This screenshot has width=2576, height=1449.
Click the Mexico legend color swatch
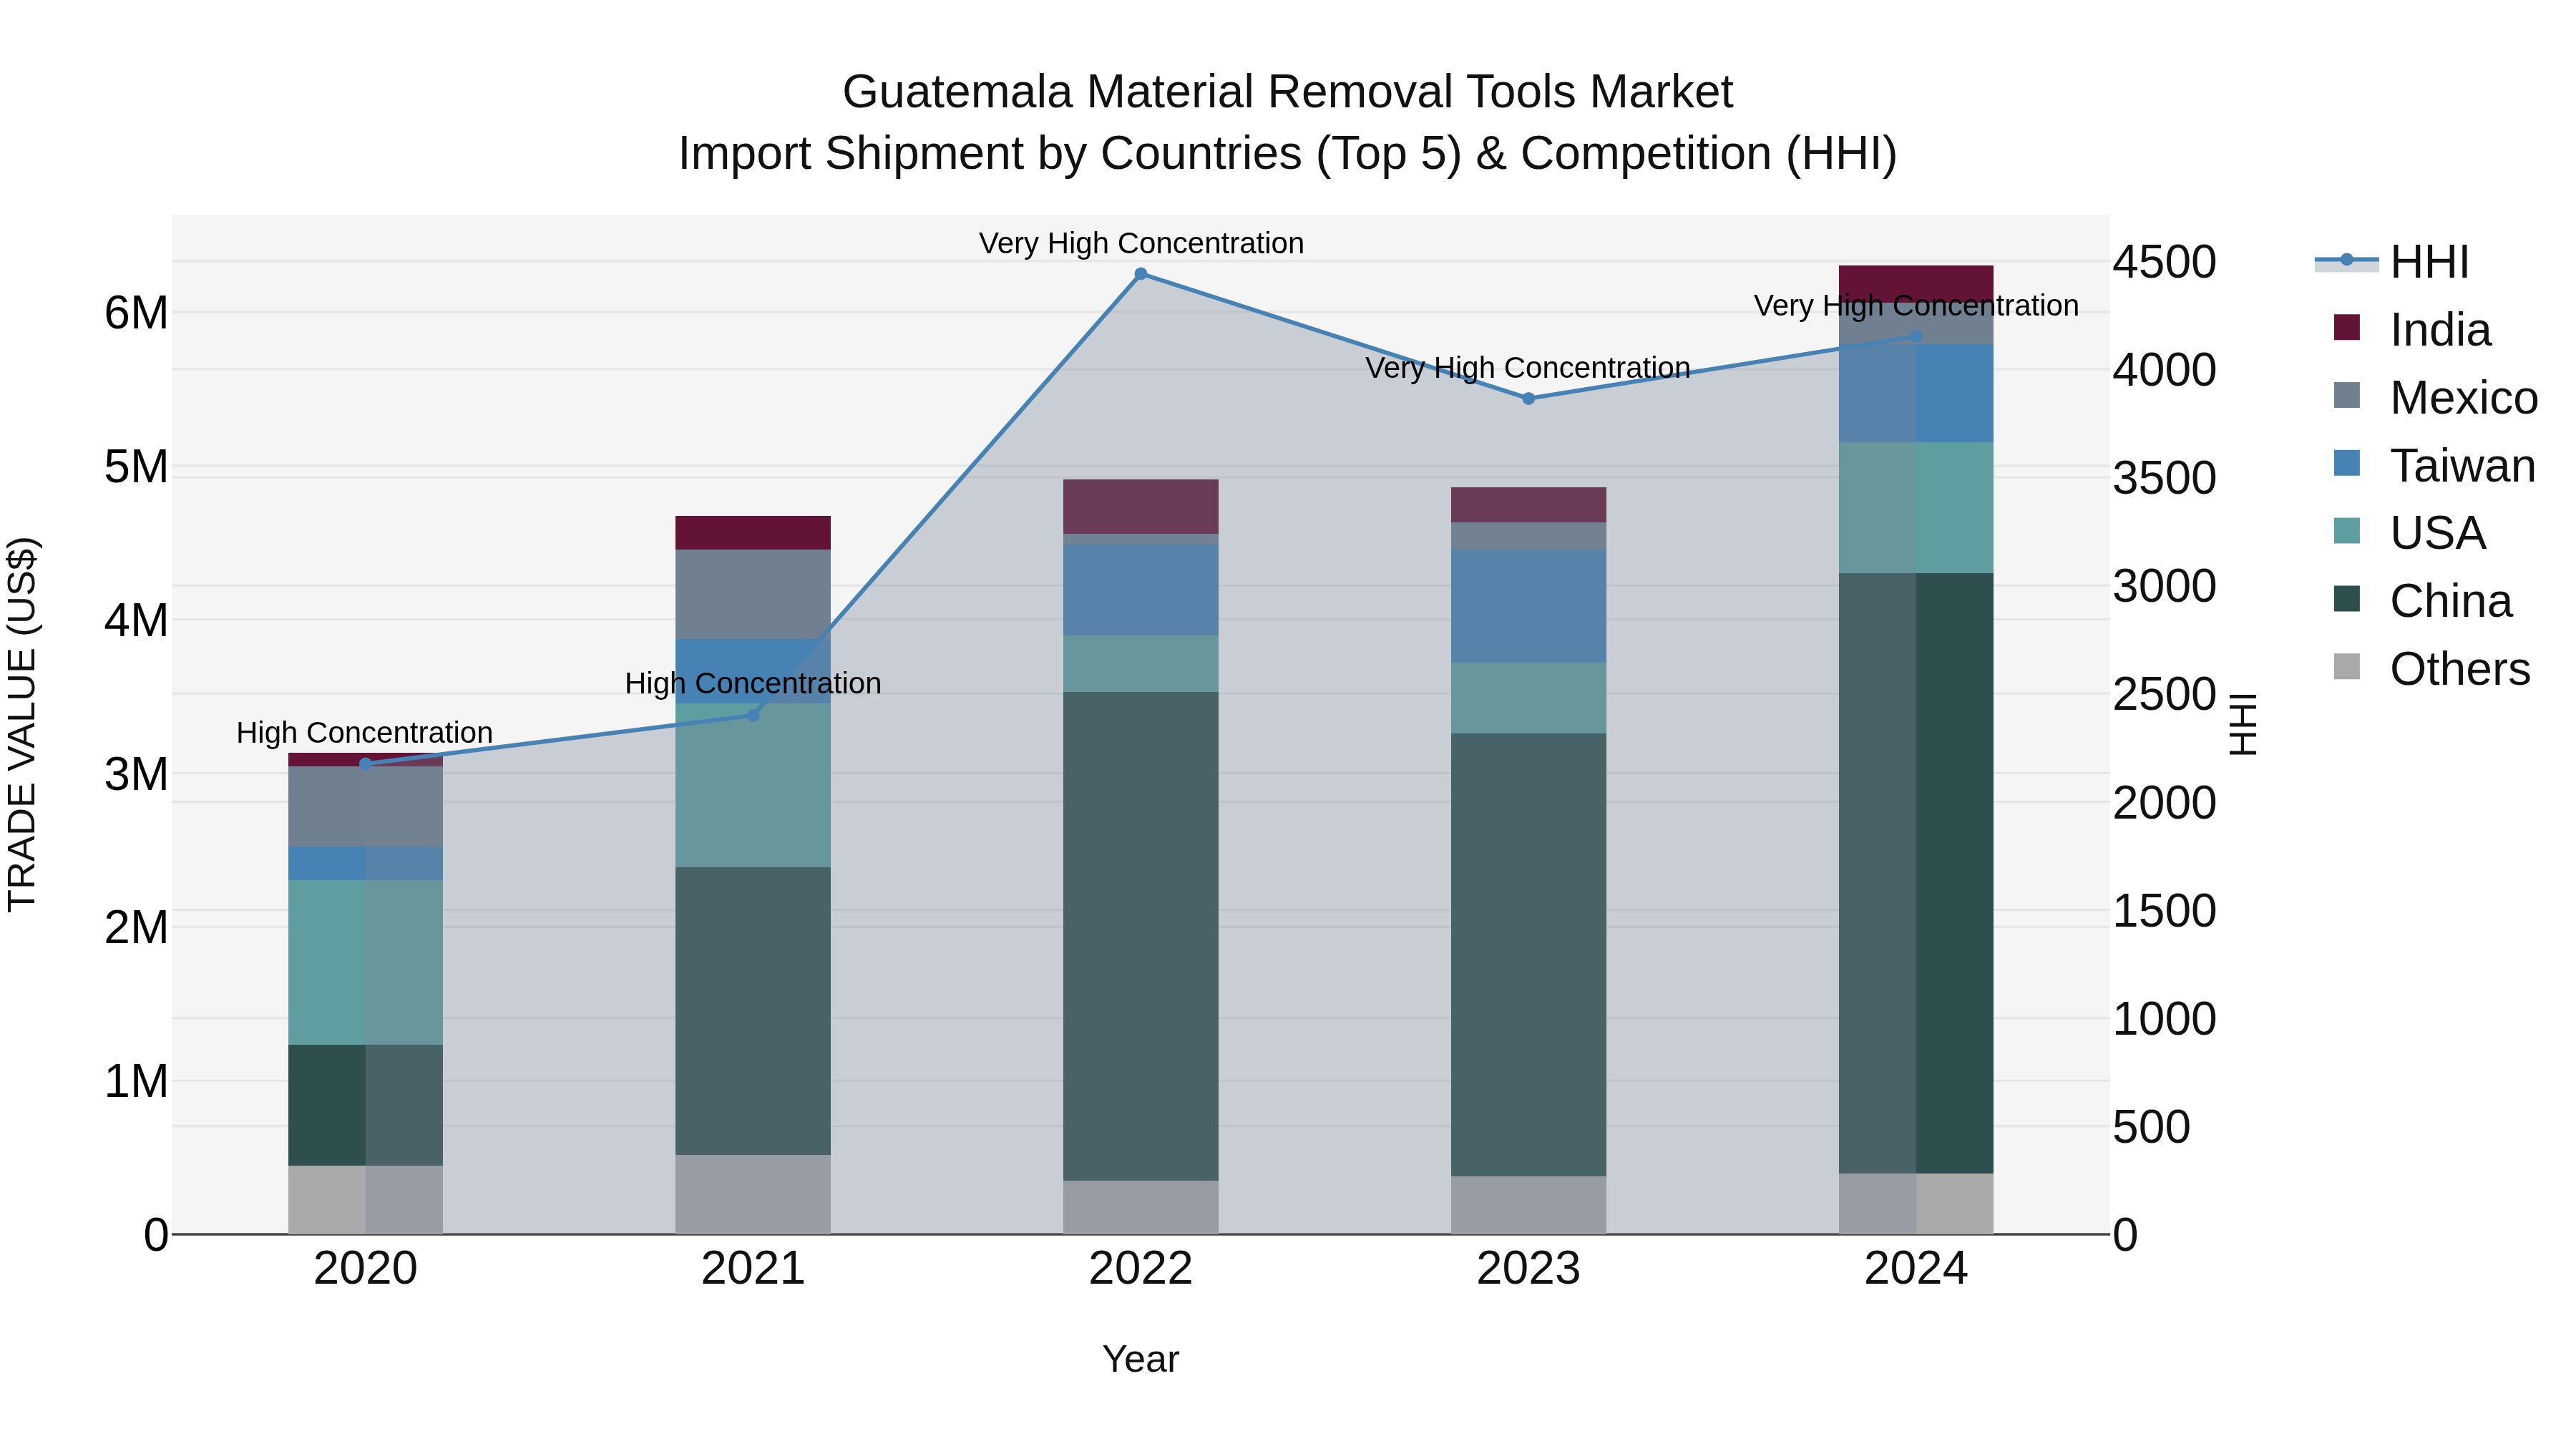[2346, 396]
